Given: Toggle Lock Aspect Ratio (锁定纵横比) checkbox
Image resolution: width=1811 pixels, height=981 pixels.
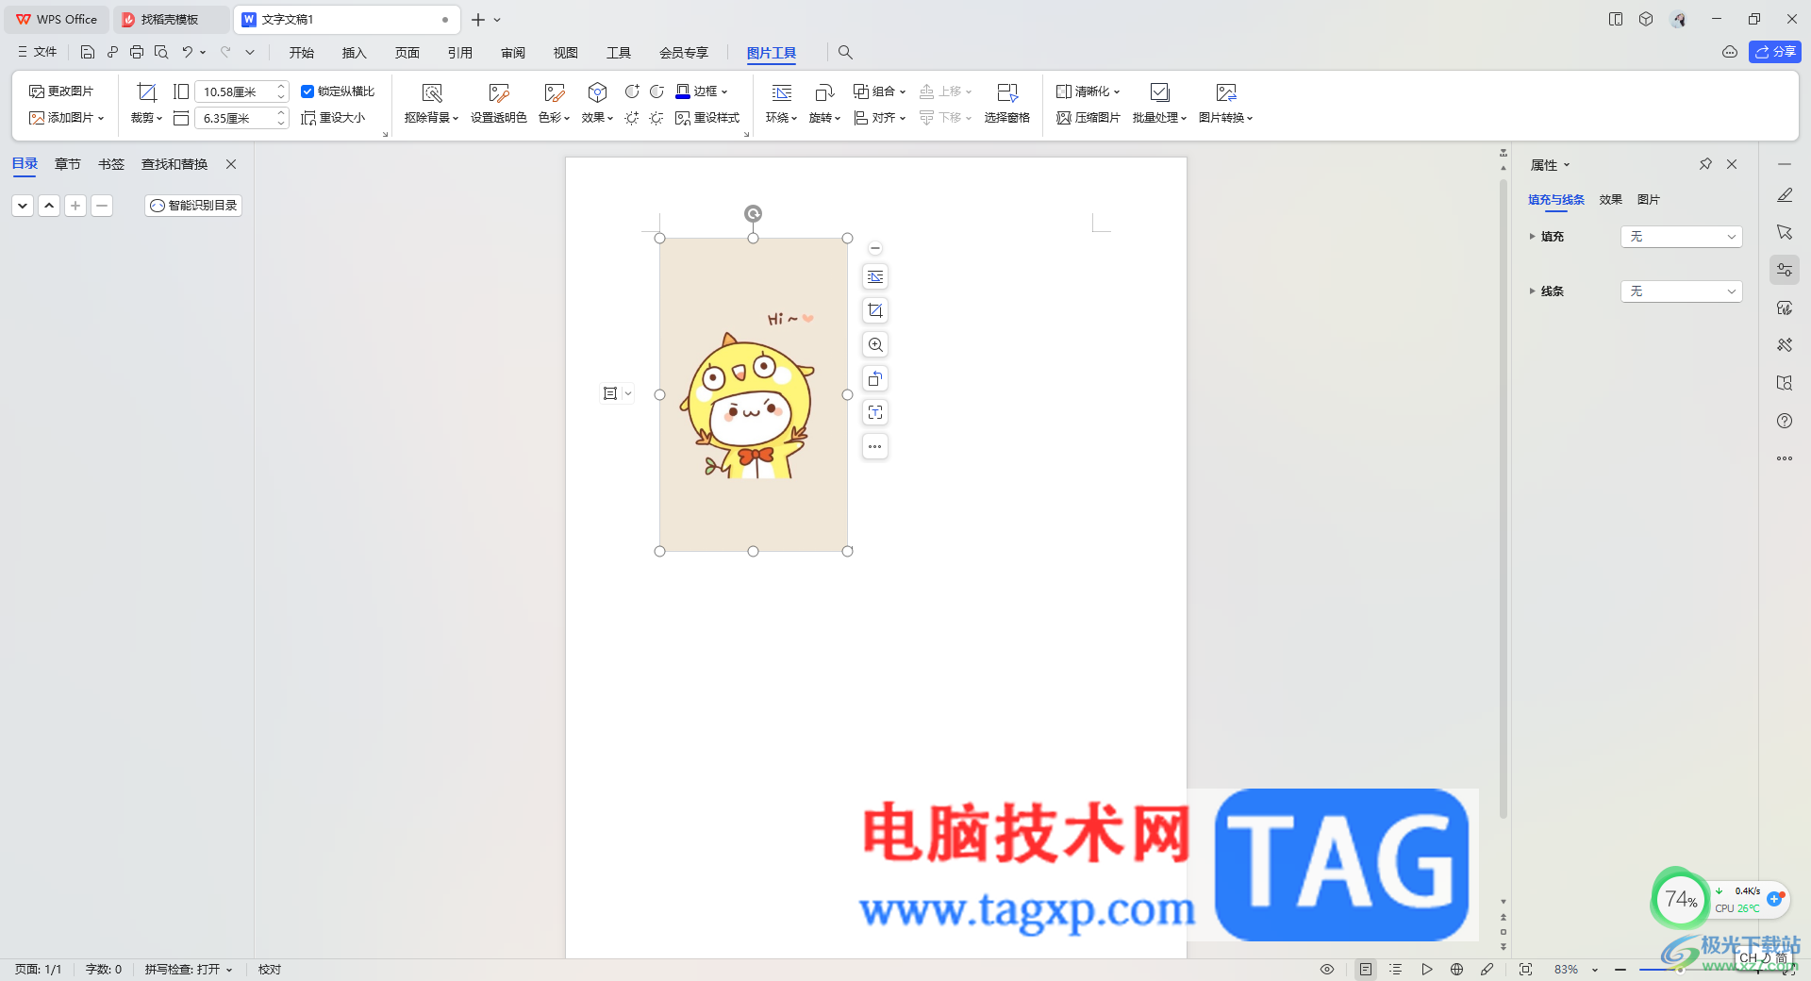Looking at the screenshot, I should tap(307, 91).
